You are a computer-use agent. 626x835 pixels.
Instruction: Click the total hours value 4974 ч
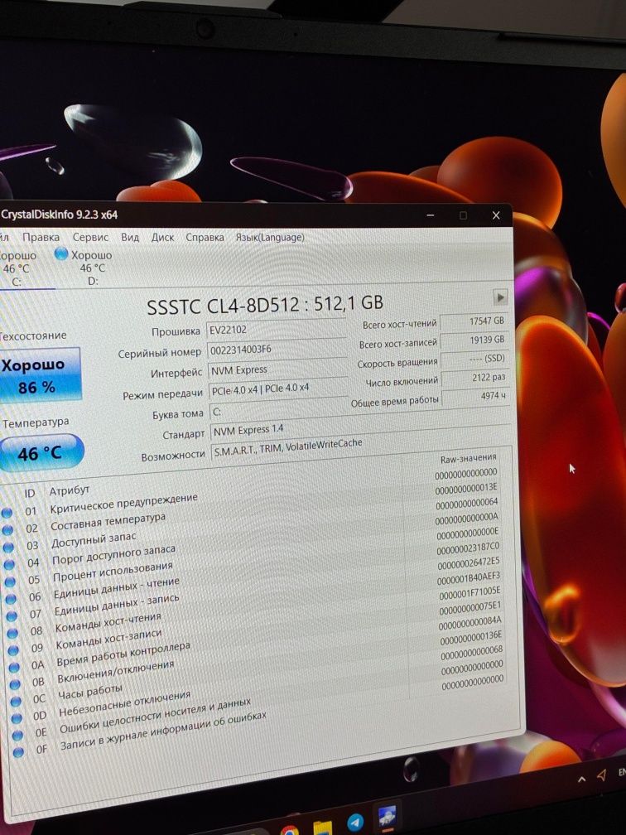(x=475, y=397)
